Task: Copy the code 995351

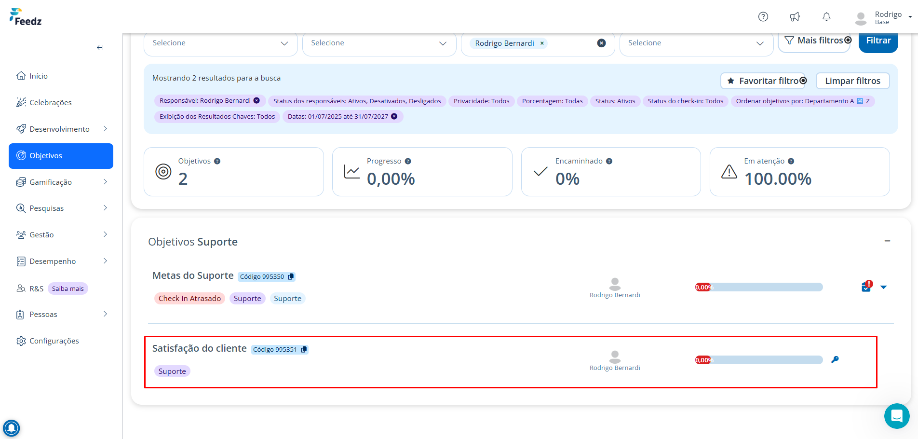Action: coord(304,350)
